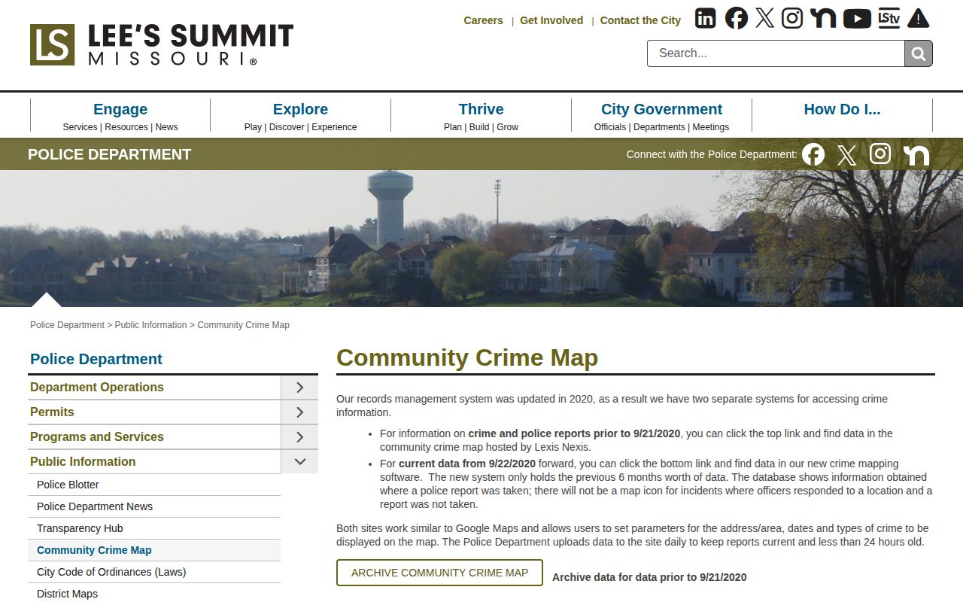Click Archive Community Crime Map button
The height and width of the screenshot is (602, 963).
coord(439,573)
